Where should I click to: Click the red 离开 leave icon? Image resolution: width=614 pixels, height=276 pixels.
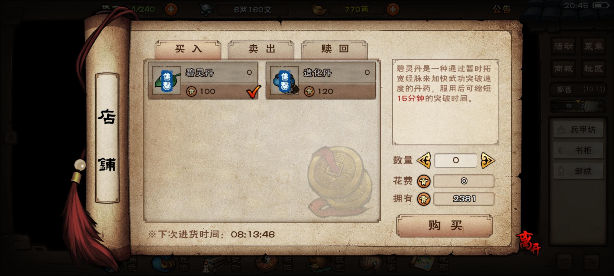point(529,243)
